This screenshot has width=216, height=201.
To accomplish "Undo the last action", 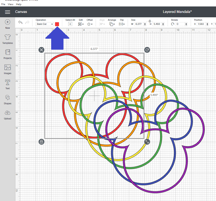I will [21, 22].
